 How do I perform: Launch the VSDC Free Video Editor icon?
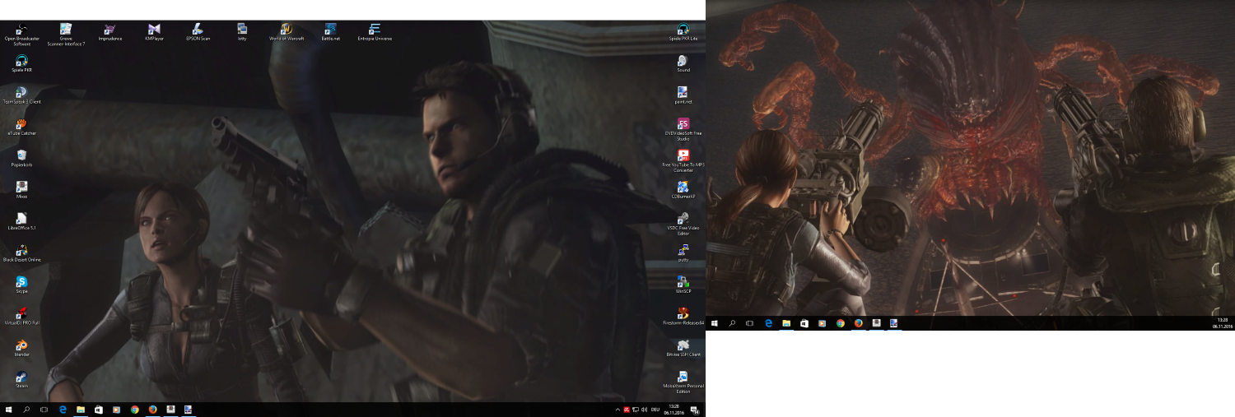point(683,219)
